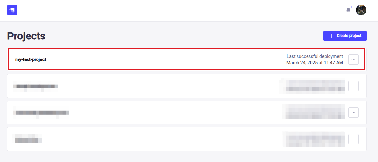The image size is (378, 162).
Task: Select the blurred name of the fourth project
Action: [27, 139]
